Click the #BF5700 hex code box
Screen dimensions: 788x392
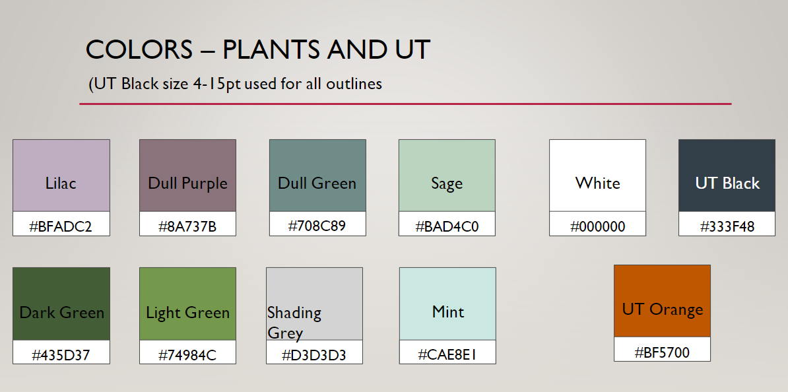tap(663, 349)
